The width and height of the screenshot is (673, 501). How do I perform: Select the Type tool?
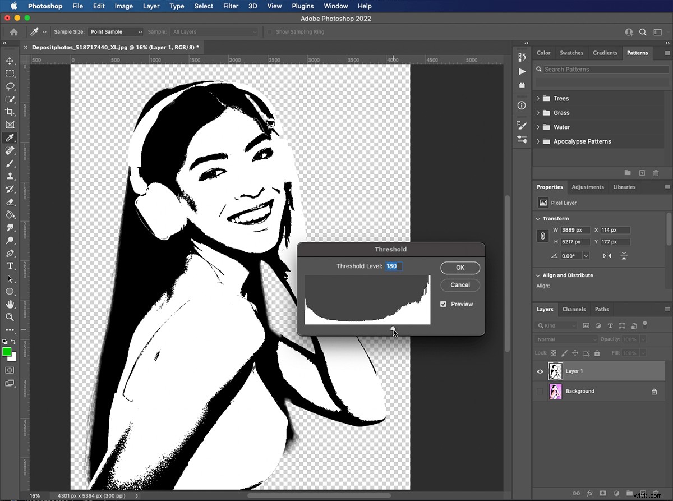tap(10, 266)
